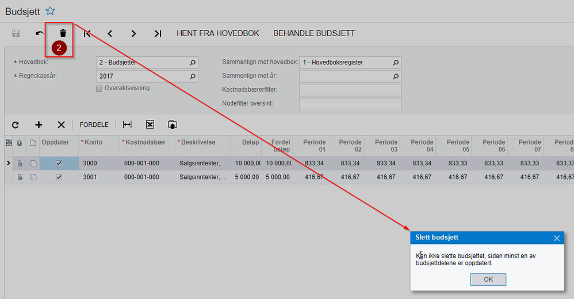Viewport: 574px width, 299px height.
Task: Select Konto cell 3001
Action: pyautogui.click(x=99, y=177)
